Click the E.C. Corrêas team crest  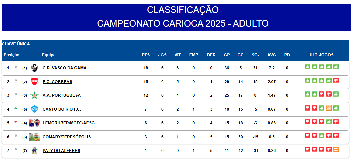(34, 82)
